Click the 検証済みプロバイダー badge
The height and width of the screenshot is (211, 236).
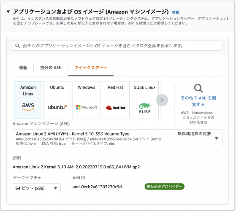tap(164, 187)
